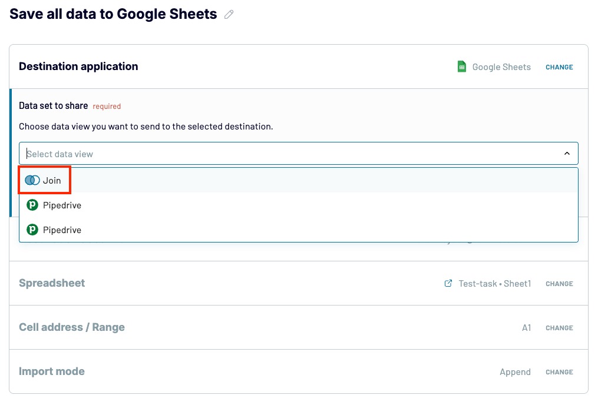Click the 'Choose data view you want to send' description
The height and width of the screenshot is (405, 598).
pos(146,127)
